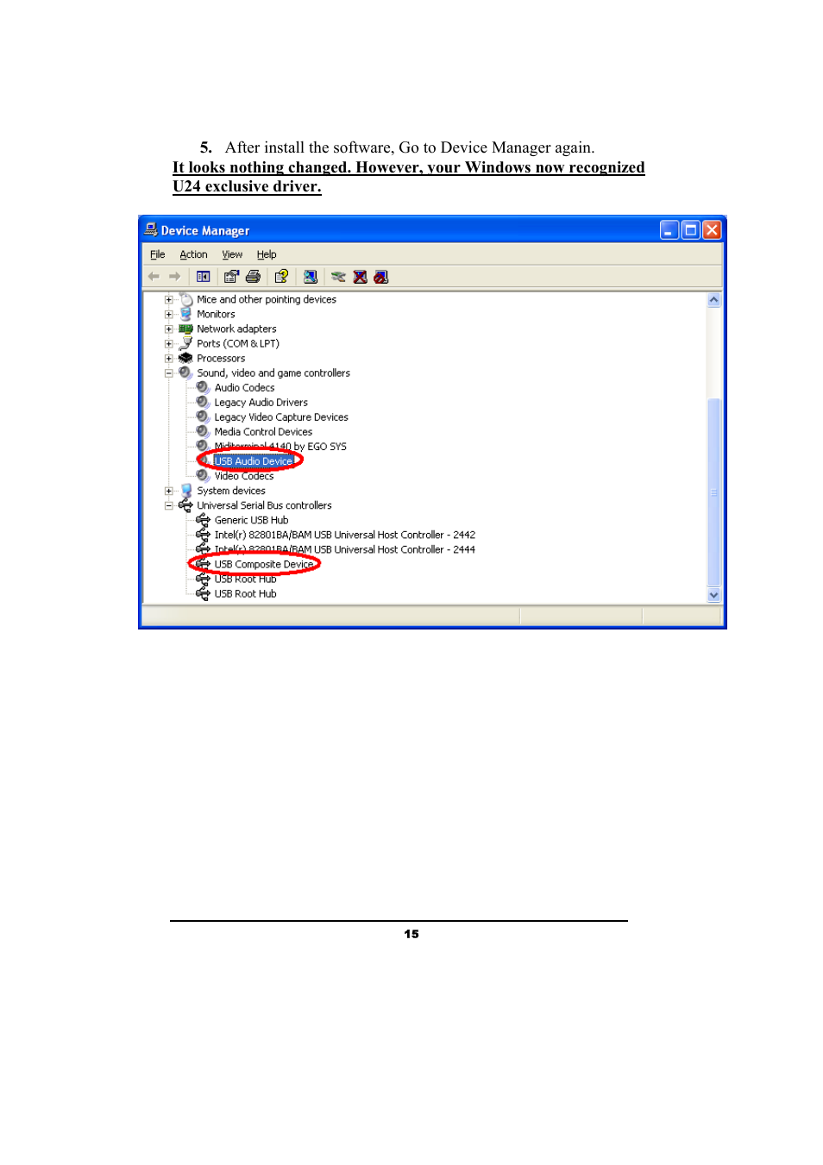Click the Disable device toolbar icon

380,277
